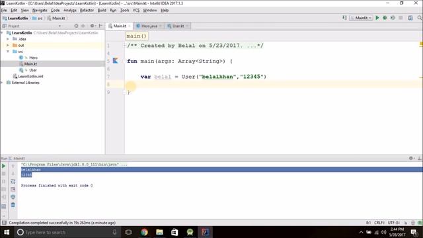Open Google Chrome from taskbar
The width and height of the screenshot is (423, 238).
[144, 232]
